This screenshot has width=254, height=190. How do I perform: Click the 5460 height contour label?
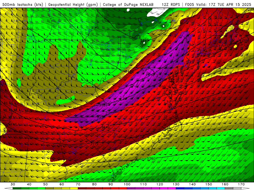[x=109, y=92]
